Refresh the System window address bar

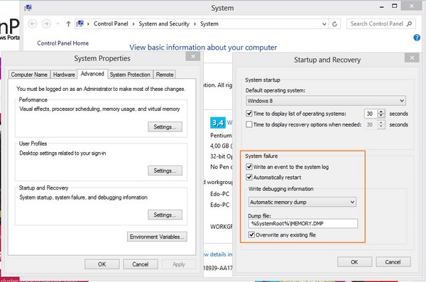tap(334, 24)
